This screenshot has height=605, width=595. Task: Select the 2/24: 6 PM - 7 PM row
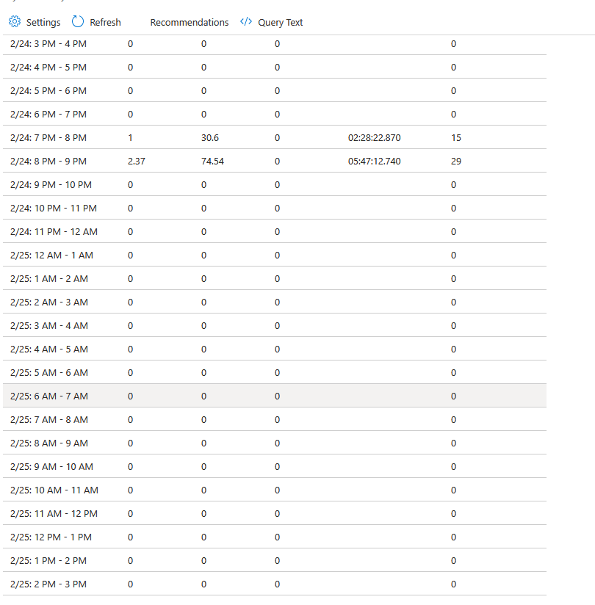275,114
